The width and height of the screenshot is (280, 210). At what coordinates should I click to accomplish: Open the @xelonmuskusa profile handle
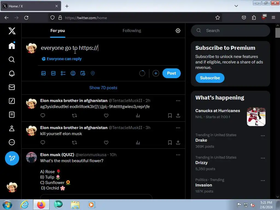pyautogui.click(x=91, y=155)
